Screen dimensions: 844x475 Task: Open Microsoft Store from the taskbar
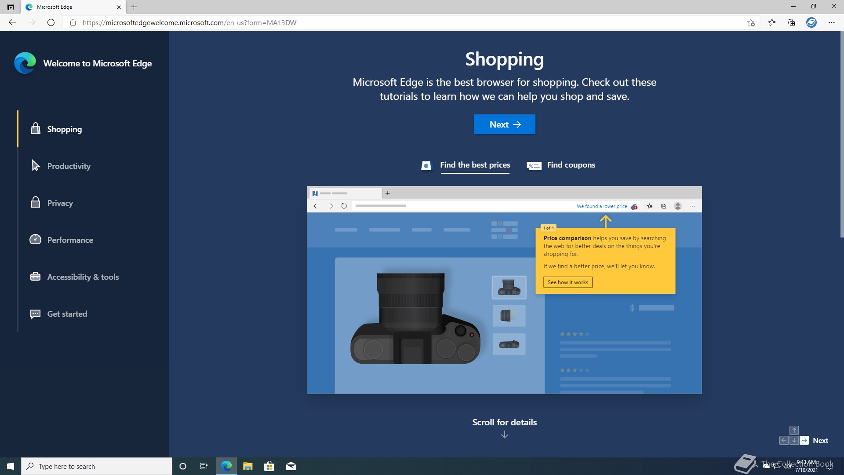click(x=269, y=466)
